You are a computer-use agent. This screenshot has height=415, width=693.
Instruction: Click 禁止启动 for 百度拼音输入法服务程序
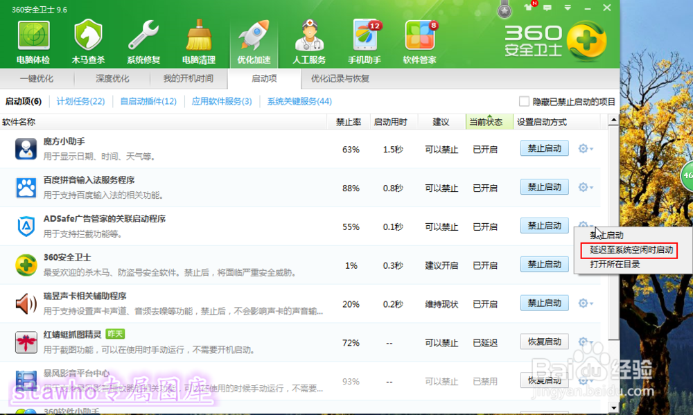click(x=544, y=186)
